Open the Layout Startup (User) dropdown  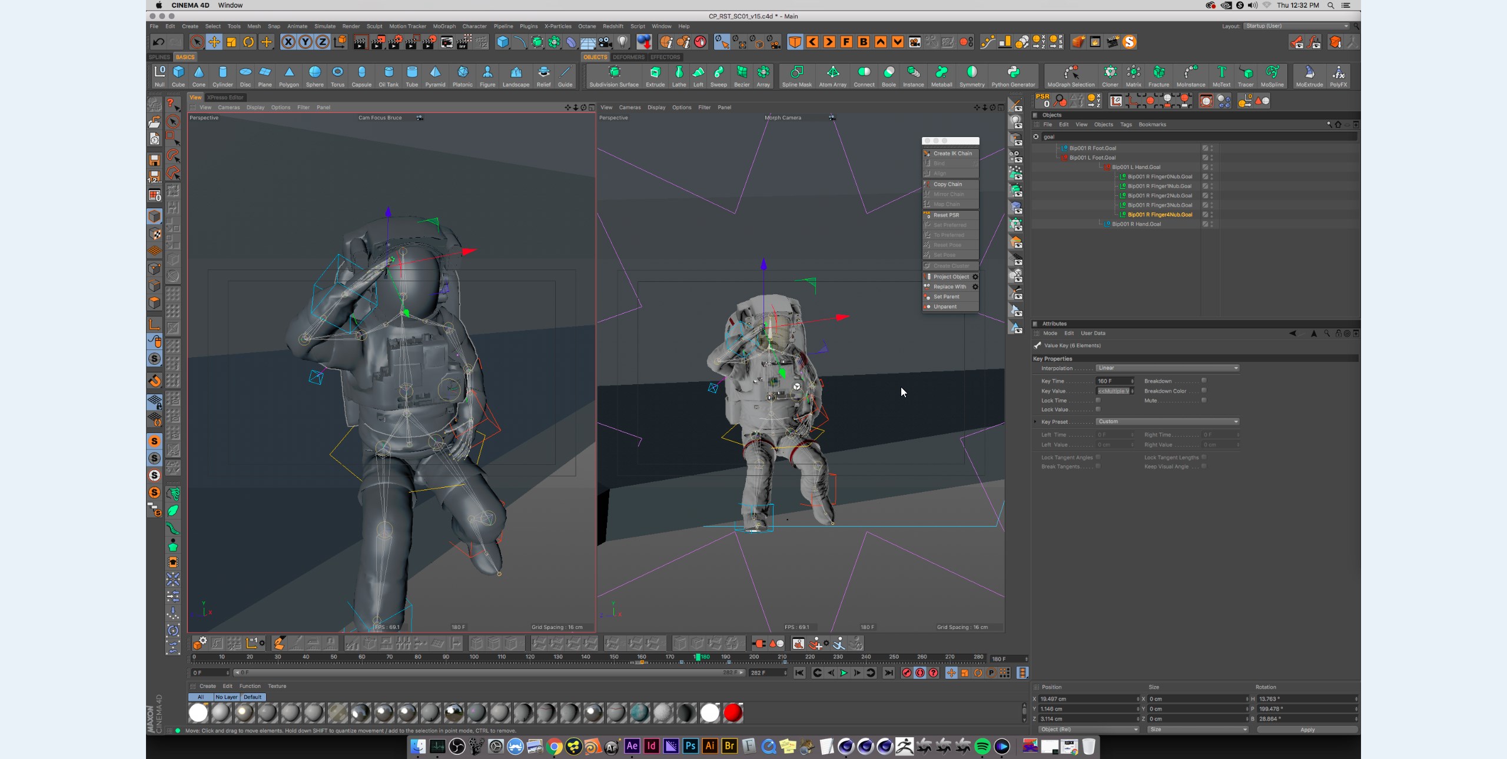pos(1297,26)
